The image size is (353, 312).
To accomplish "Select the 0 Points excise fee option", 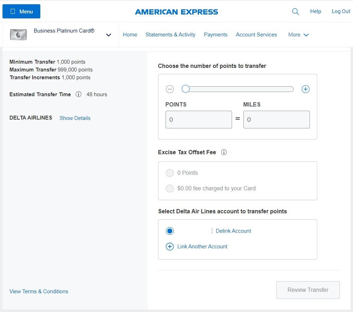I will click(x=170, y=173).
